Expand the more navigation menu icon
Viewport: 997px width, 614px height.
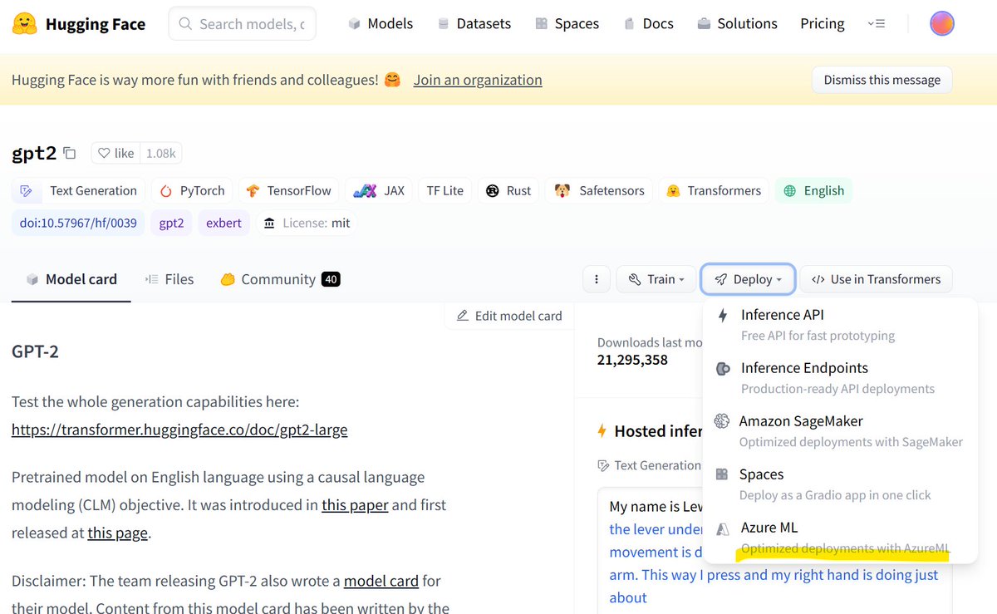(876, 23)
